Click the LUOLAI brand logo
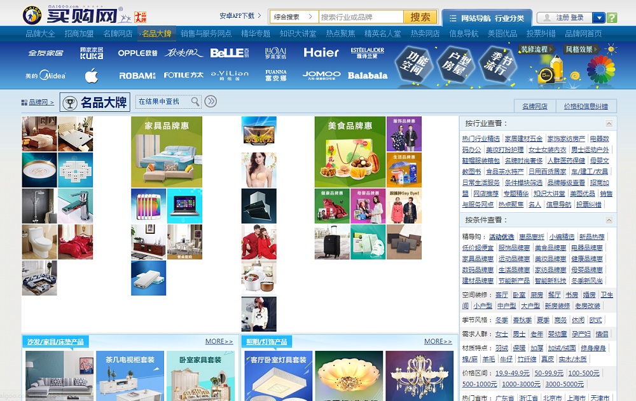 [x=276, y=53]
